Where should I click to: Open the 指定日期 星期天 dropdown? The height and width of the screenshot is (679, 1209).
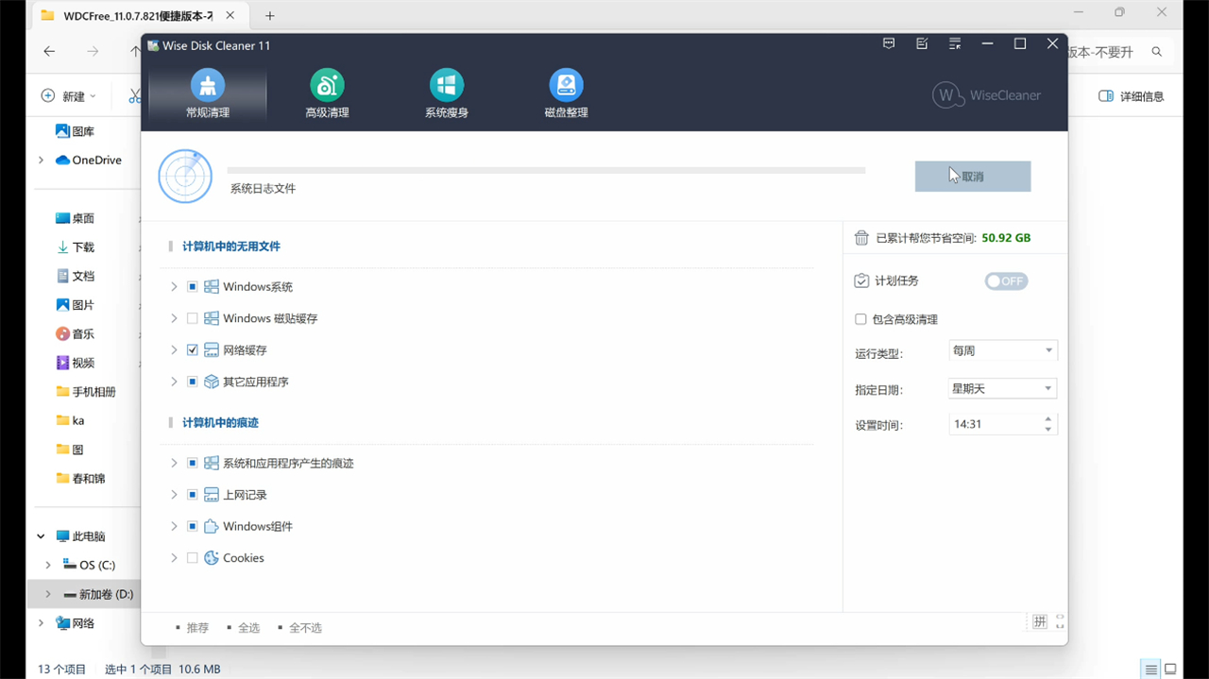point(1003,388)
